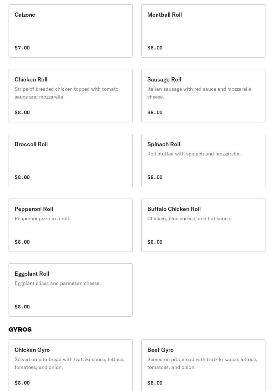The image size is (274, 391).
Task: Click the GYROS section heading
Action: tap(20, 329)
